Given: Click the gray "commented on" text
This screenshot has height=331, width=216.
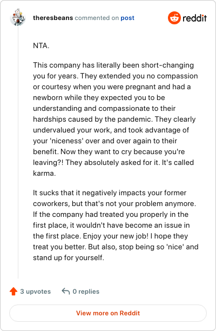Looking at the screenshot, I should [x=97, y=18].
